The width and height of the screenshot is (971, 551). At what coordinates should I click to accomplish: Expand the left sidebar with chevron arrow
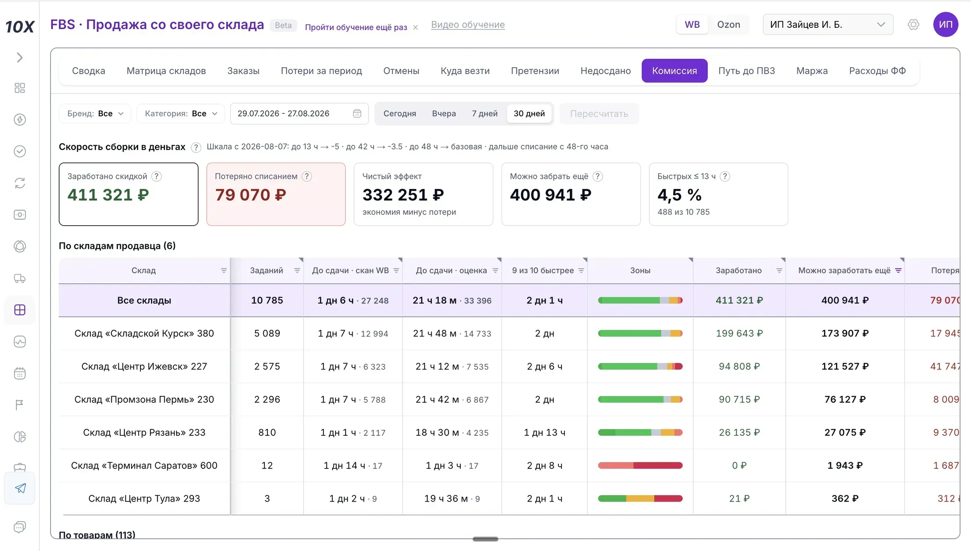[19, 57]
